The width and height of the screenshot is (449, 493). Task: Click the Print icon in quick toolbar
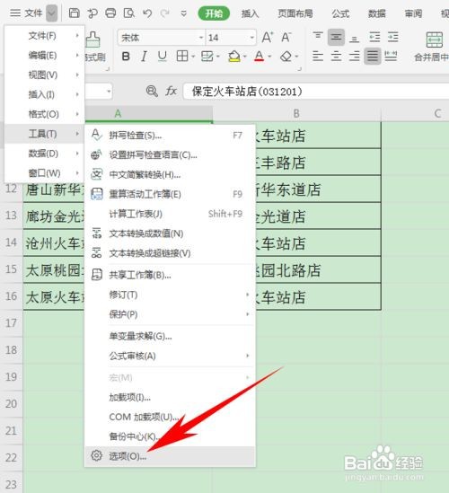[110, 13]
